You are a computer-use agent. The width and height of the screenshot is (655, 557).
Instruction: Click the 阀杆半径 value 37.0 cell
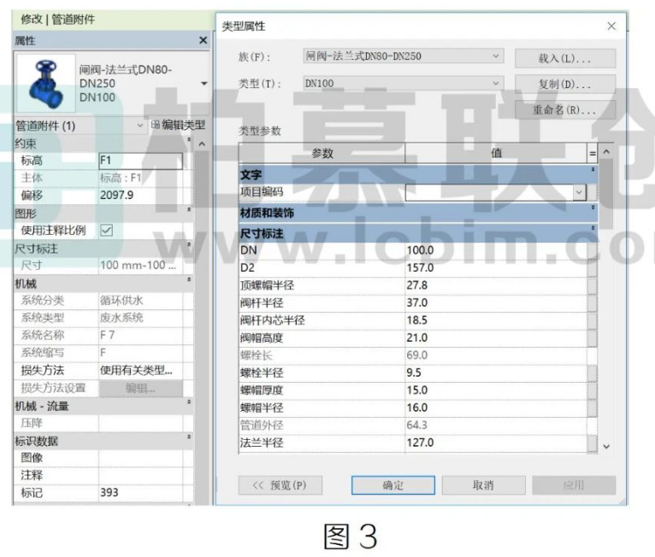click(496, 303)
